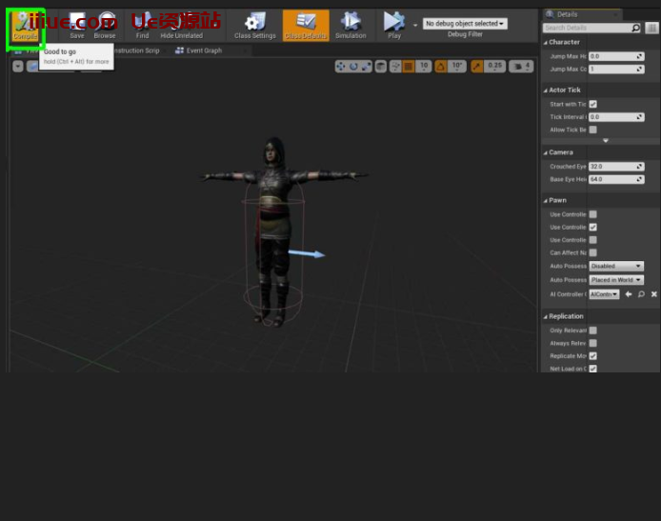Save the blueprint with the Save icon

77,25
